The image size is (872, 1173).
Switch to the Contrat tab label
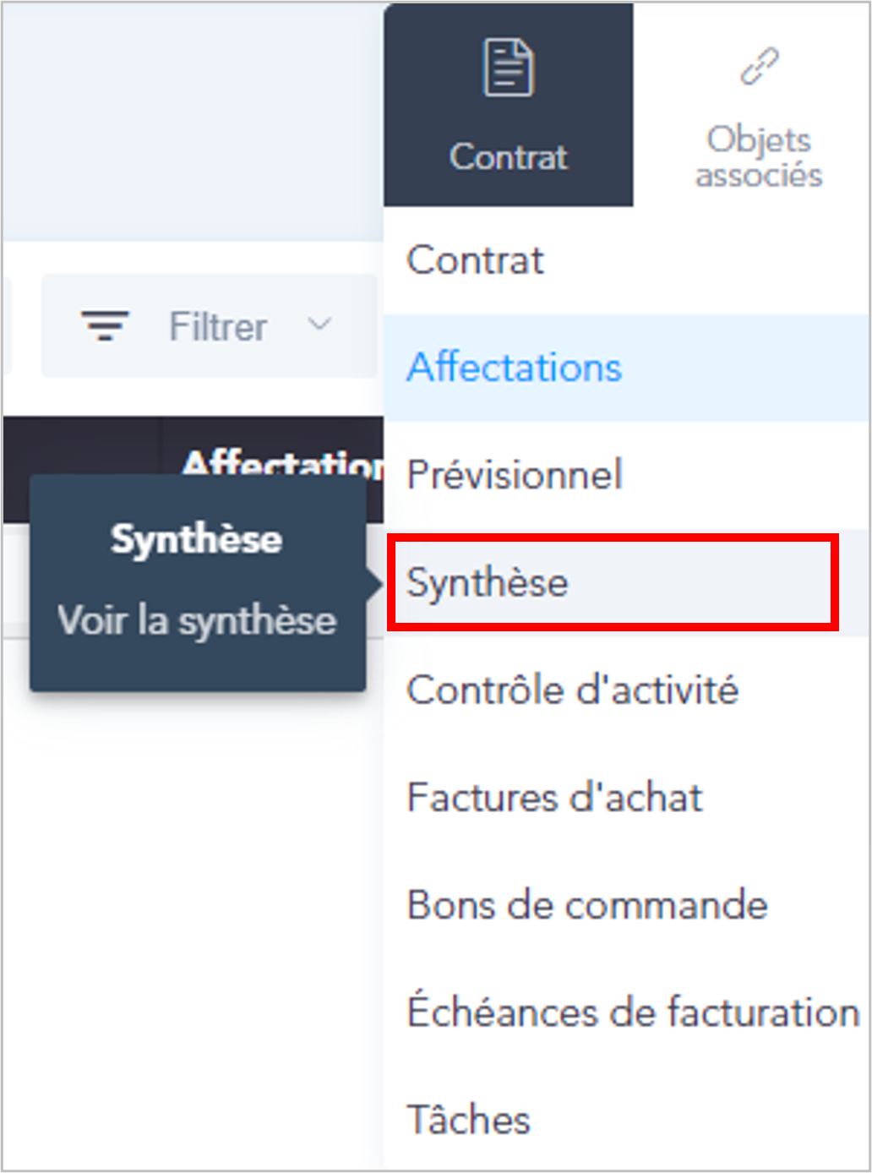point(508,157)
